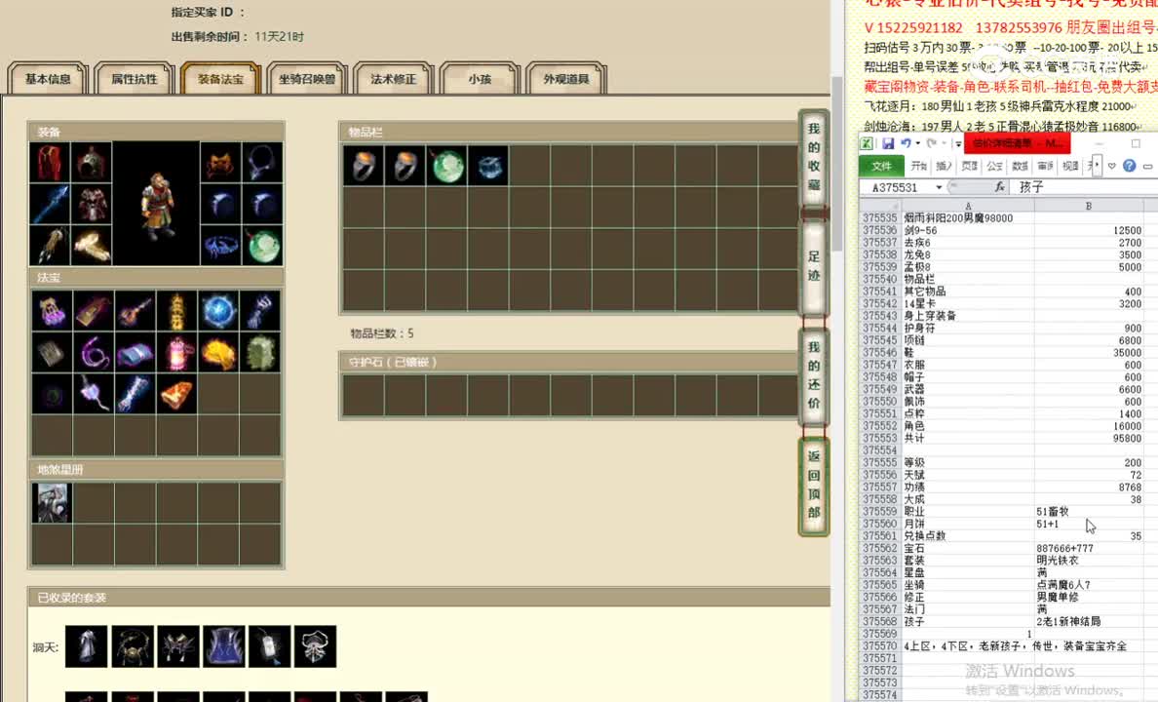Click the Excel save icon
Image resolution: width=1158 pixels, height=702 pixels.
pos(888,143)
